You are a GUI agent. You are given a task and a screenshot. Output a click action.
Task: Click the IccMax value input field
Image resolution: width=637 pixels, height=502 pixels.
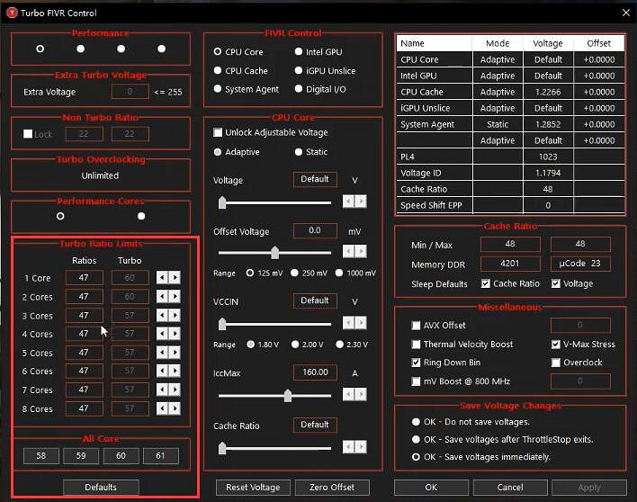(x=314, y=372)
